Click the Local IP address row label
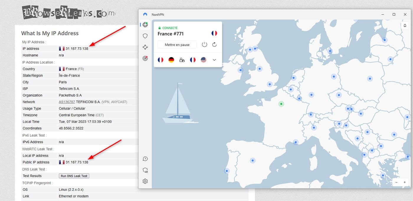The width and height of the screenshot is (413, 201). (35, 156)
